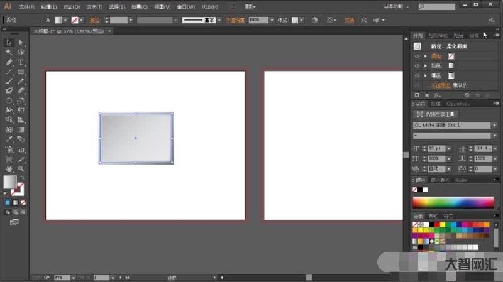Select the Type tool
This screenshot has height=282, width=503.
(x=21, y=62)
